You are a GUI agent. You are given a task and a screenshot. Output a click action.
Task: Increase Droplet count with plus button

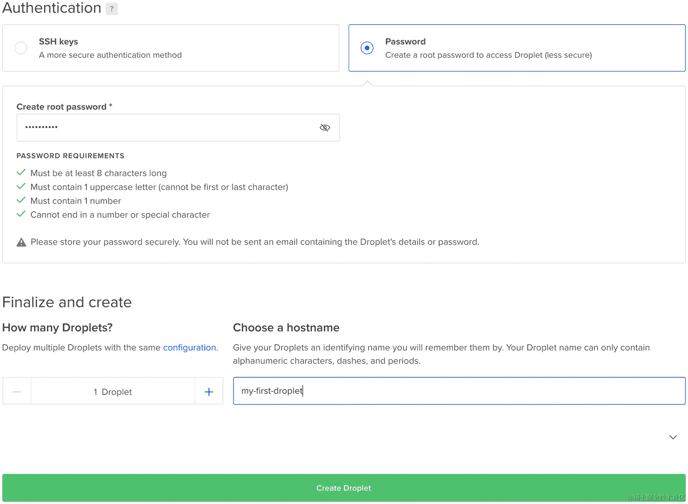pos(209,392)
